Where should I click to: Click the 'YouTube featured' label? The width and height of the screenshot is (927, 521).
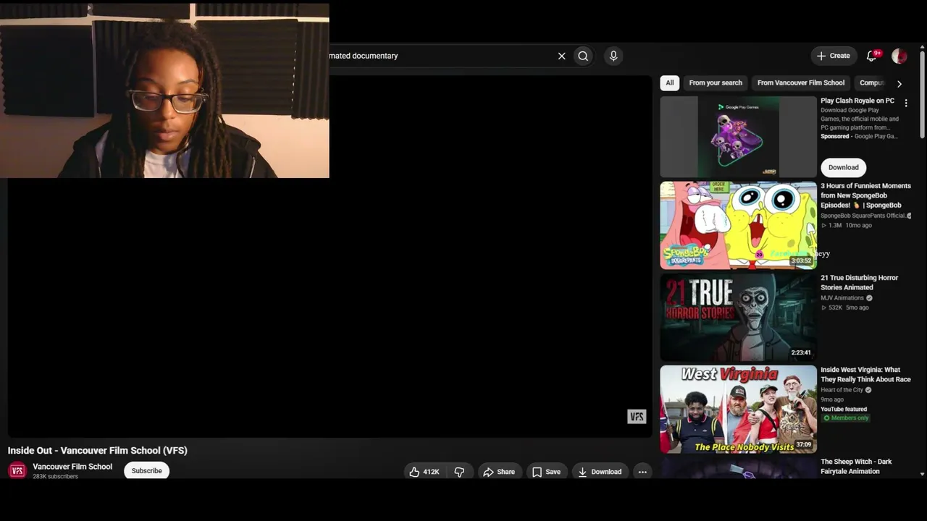[844, 409]
